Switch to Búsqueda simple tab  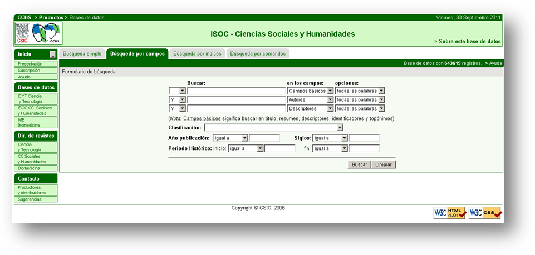pyautogui.click(x=82, y=54)
